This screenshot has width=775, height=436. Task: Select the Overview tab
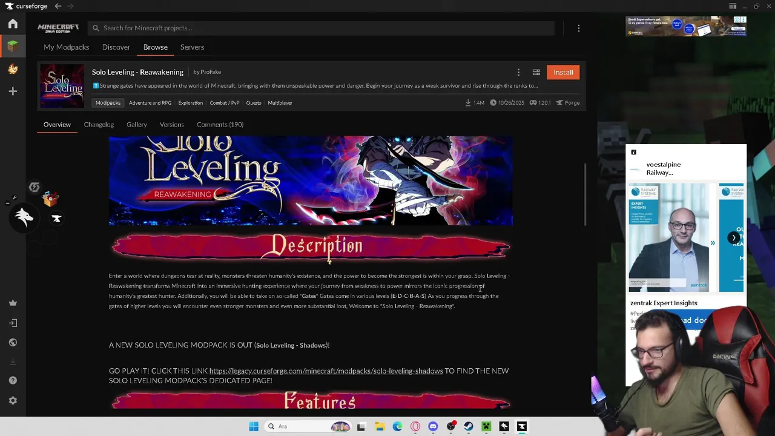click(57, 124)
